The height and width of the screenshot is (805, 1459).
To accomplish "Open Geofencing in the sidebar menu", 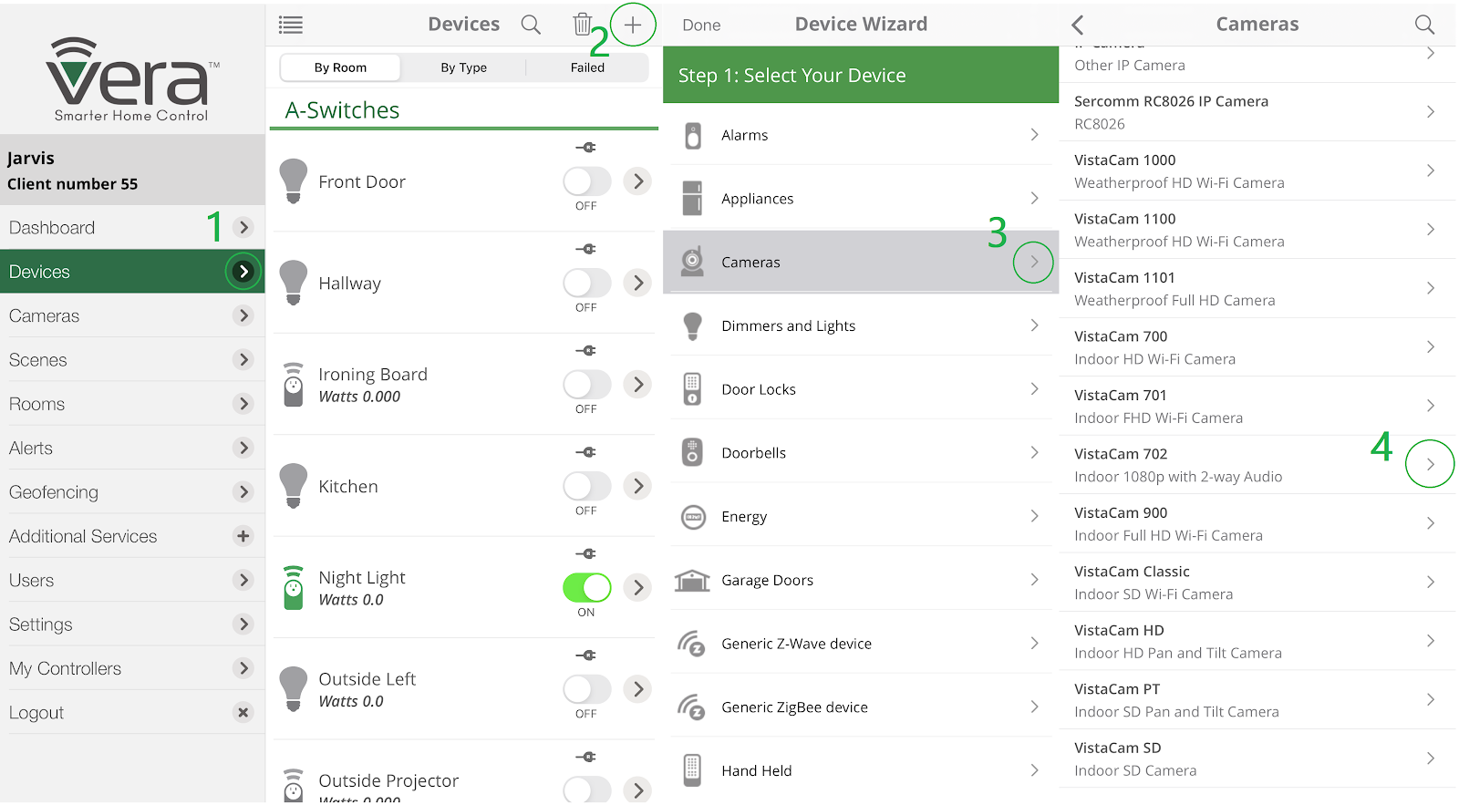I will [x=132, y=492].
